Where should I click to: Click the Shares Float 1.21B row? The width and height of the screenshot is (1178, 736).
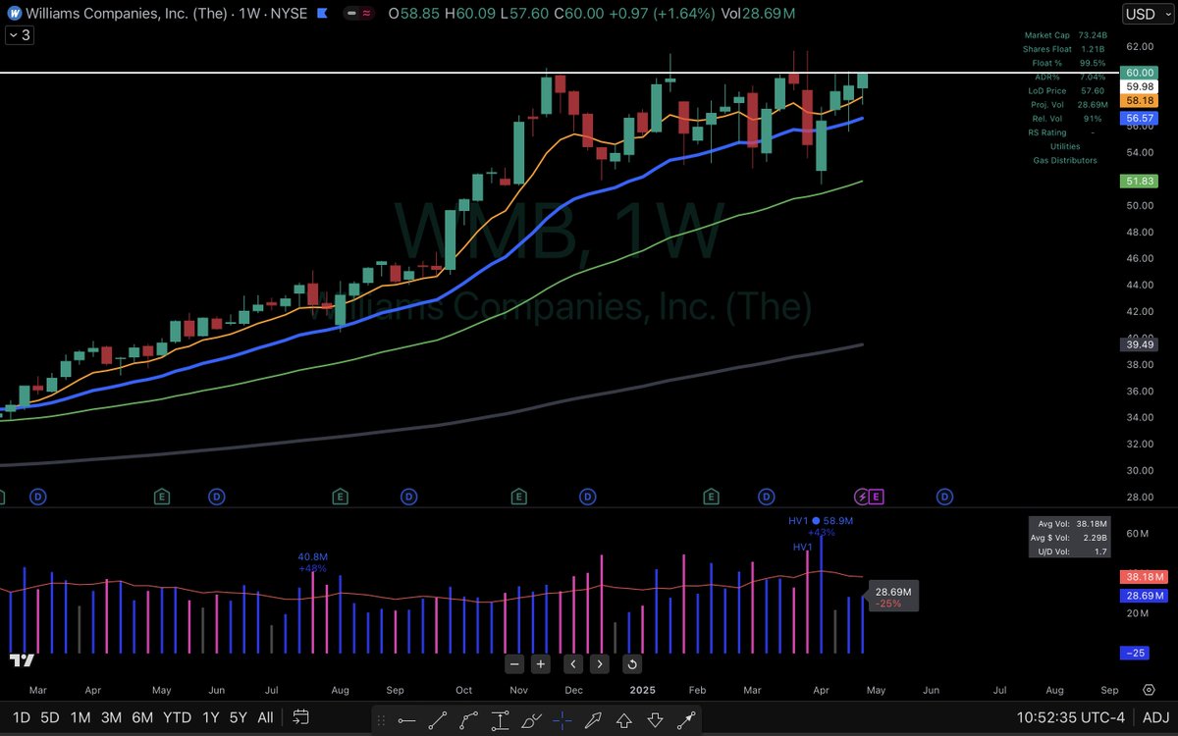coord(1063,48)
